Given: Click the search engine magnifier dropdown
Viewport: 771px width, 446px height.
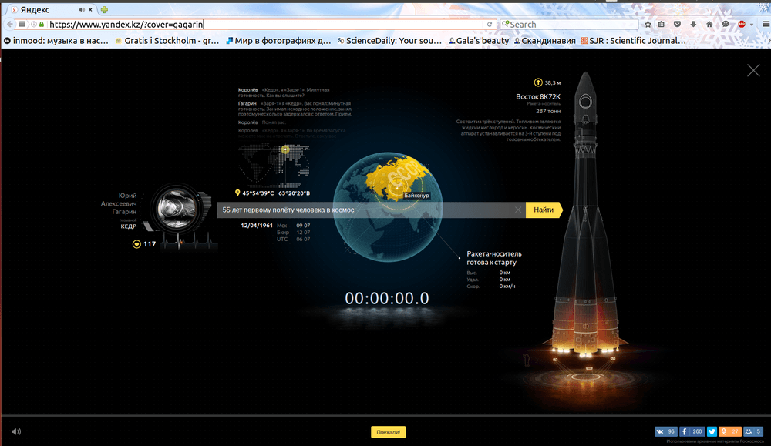Looking at the screenshot, I should pos(505,24).
